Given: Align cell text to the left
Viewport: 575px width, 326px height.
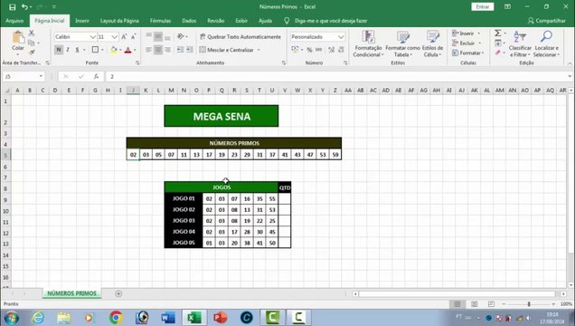Looking at the screenshot, I should (148, 50).
